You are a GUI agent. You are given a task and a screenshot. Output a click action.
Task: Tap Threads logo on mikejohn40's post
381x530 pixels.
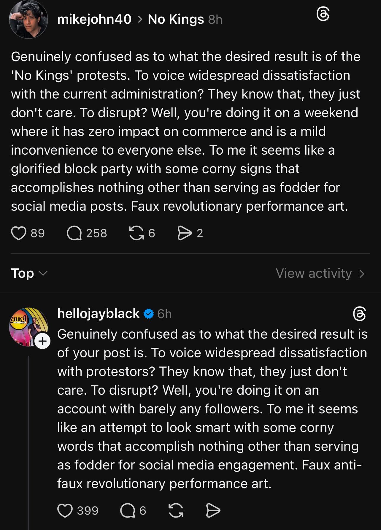pyautogui.click(x=323, y=14)
